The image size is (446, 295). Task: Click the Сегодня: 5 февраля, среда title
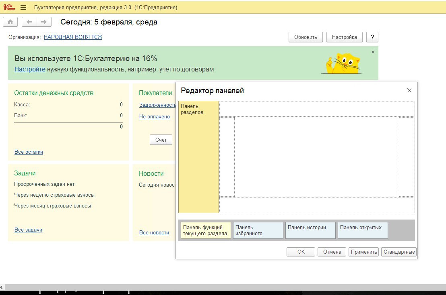(x=109, y=22)
